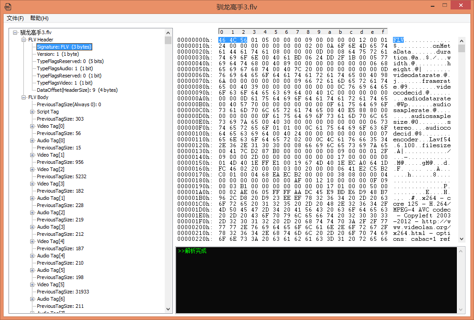This screenshot has height=320, width=474.
Task: Collapse the FLV Body node
Action: click(23, 97)
